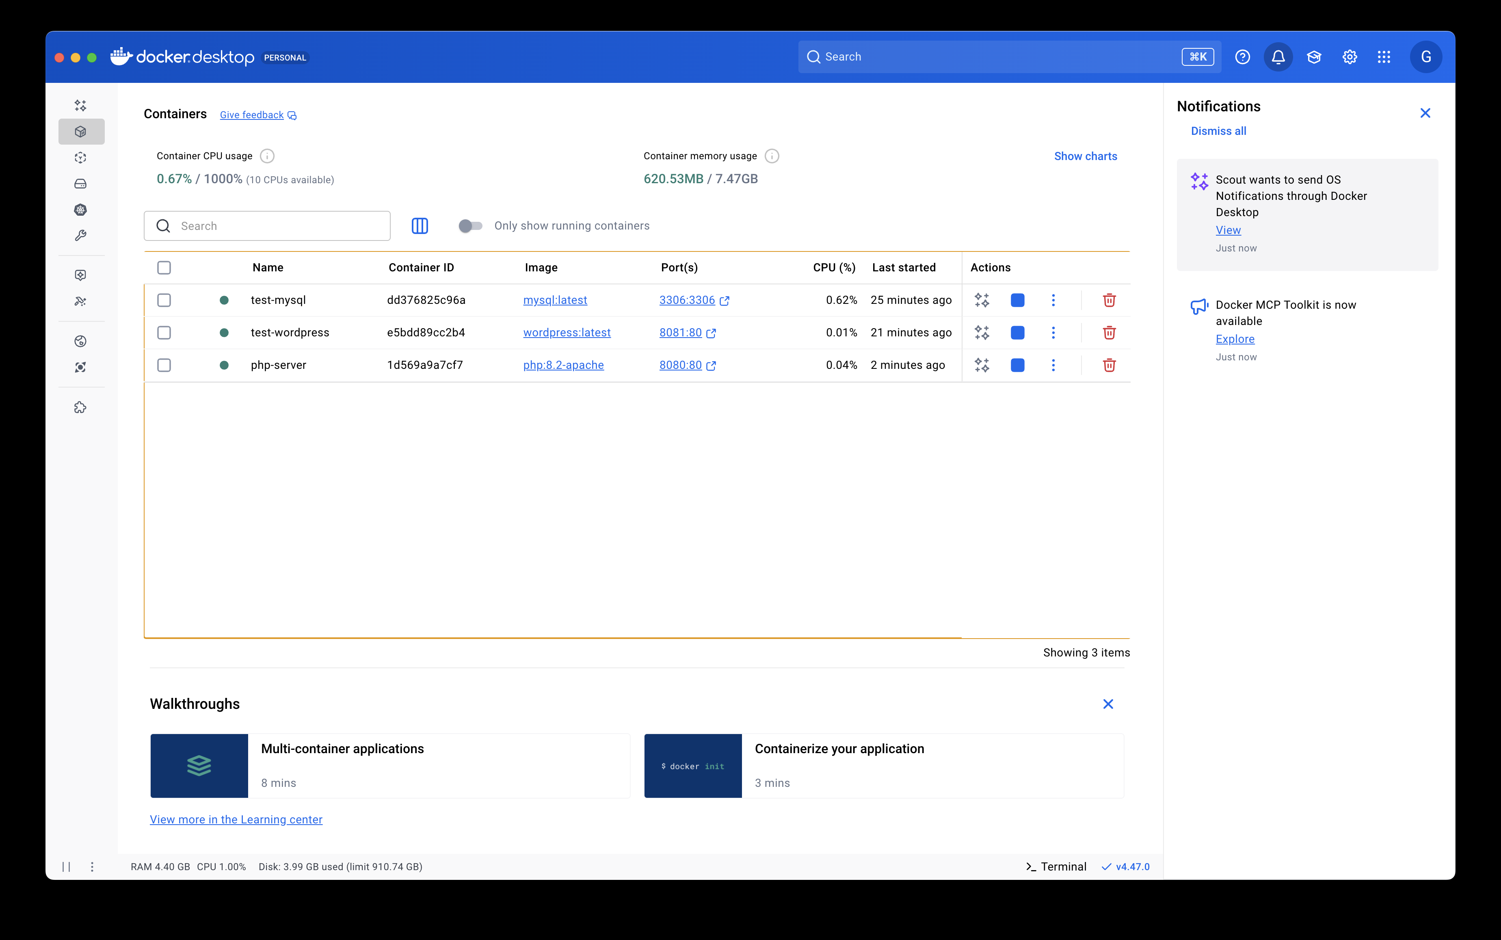Delete the php-server container
Viewport: 1501px width, 940px height.
point(1109,366)
